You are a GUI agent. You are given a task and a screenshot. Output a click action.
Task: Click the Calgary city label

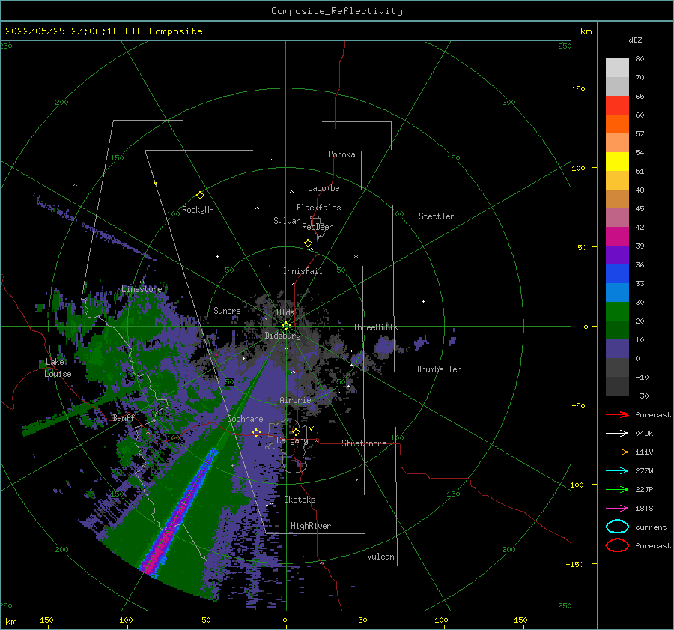[292, 440]
